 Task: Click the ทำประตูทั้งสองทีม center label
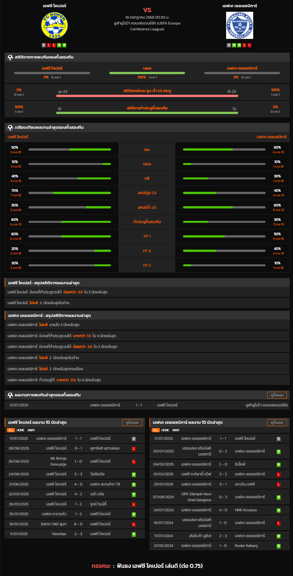click(147, 222)
